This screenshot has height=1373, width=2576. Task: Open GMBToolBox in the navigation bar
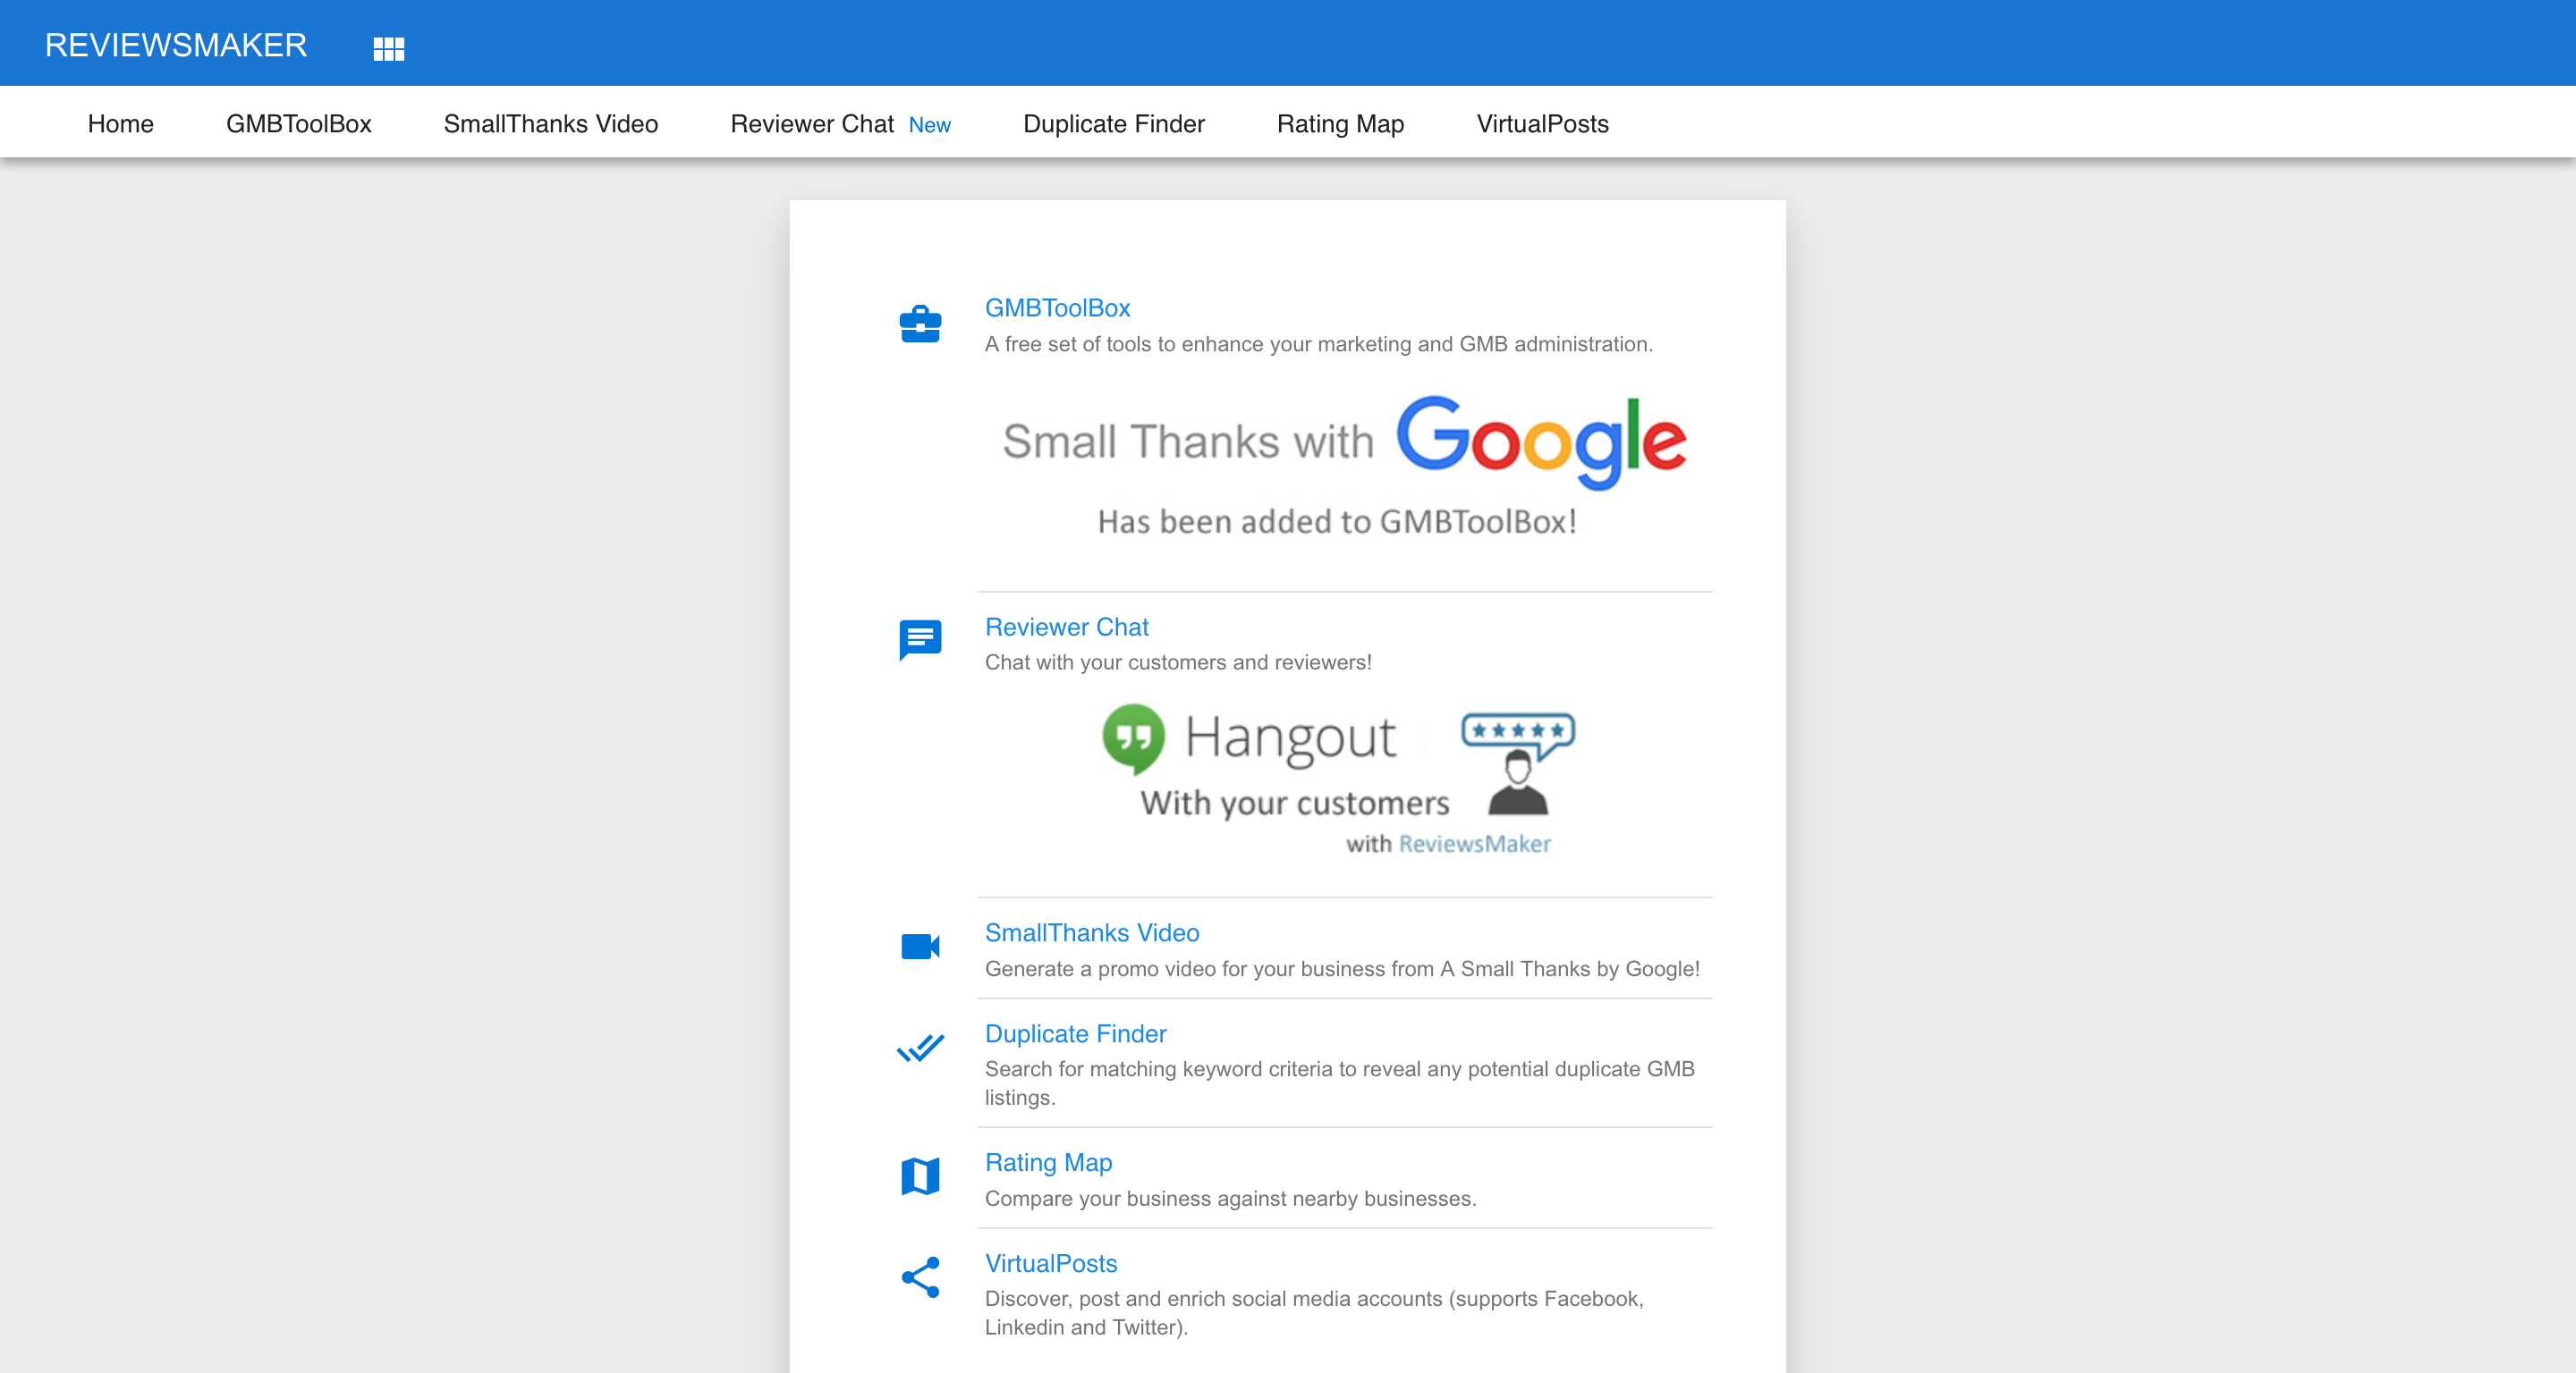[299, 124]
